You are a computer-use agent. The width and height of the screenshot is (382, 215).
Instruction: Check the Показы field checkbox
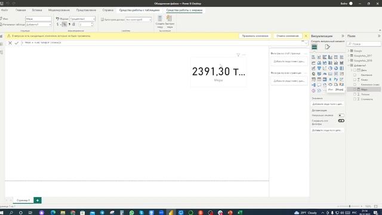point(355,94)
